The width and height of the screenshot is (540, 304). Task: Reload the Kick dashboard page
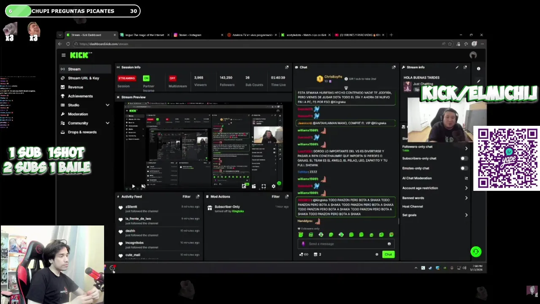coord(68,44)
